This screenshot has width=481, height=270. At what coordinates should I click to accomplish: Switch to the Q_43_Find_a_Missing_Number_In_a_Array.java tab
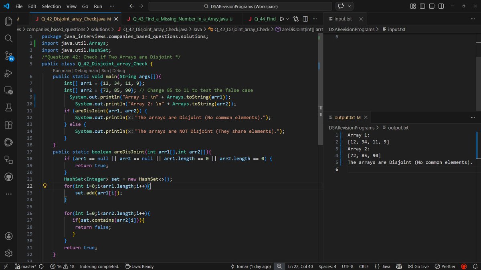pyautogui.click(x=179, y=19)
